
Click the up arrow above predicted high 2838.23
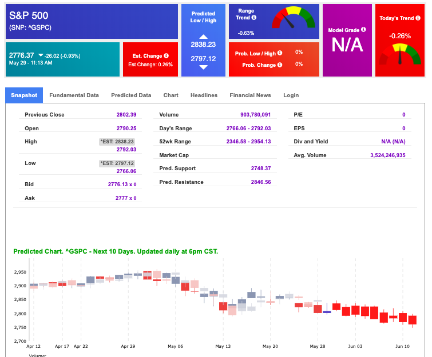[x=203, y=37]
